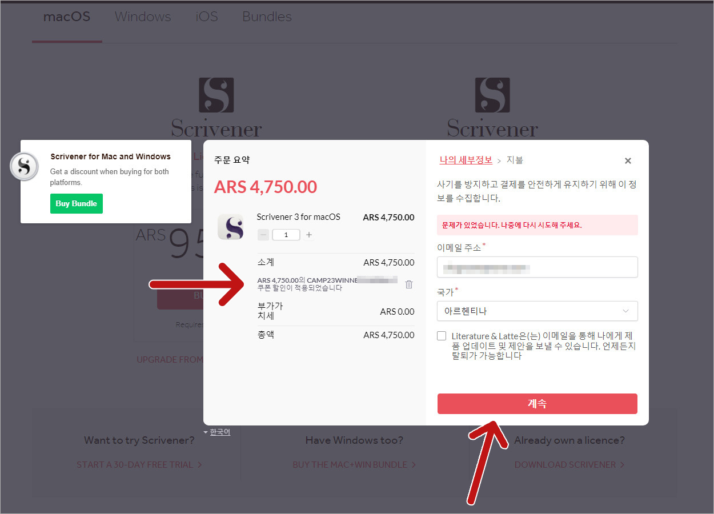This screenshot has height=514, width=714.
Task: Close the checkout dialog with X
Action: (x=628, y=161)
